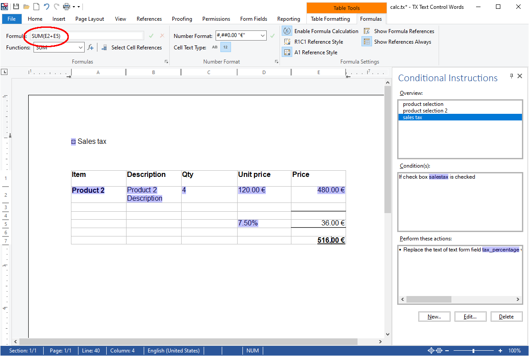529x356 pixels.
Task: Switch to the Home tab
Action: 35,19
